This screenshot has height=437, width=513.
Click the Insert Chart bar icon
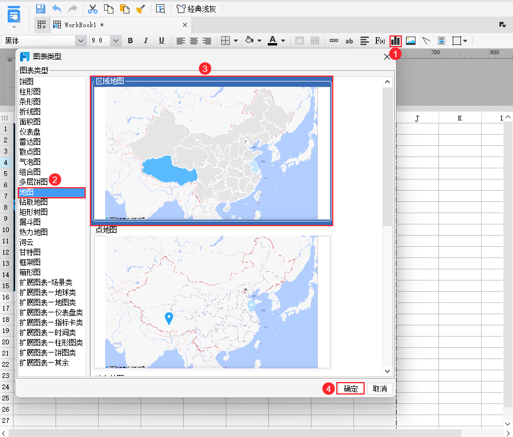(395, 41)
